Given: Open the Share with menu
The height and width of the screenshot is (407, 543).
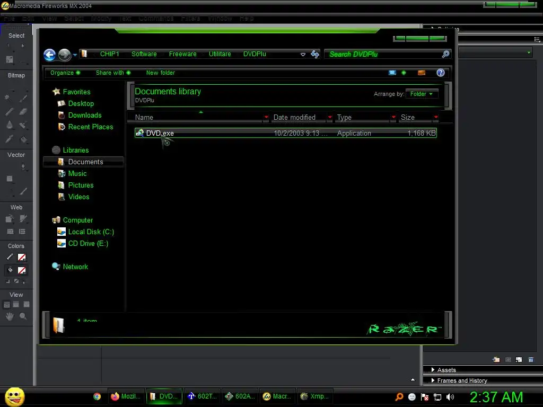Looking at the screenshot, I should click(113, 73).
